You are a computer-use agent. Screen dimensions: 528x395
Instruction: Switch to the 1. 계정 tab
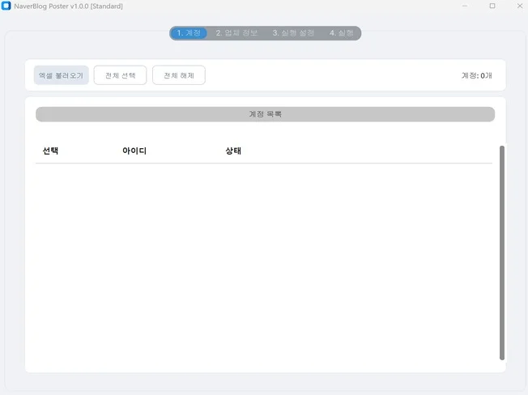(x=189, y=33)
